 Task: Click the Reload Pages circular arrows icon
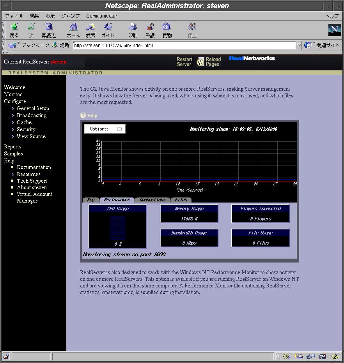pos(200,62)
